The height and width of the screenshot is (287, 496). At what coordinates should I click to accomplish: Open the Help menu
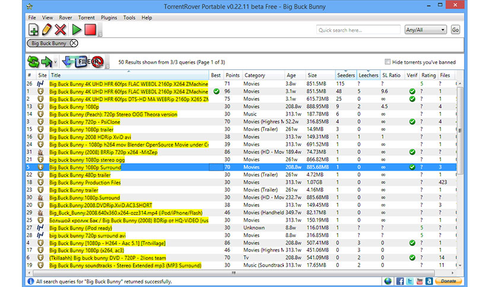147,18
